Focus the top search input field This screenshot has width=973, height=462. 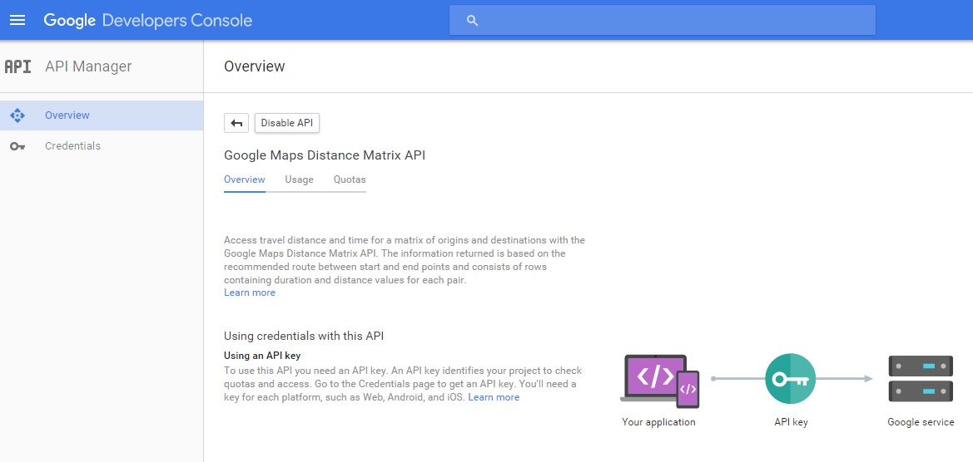tap(662, 21)
